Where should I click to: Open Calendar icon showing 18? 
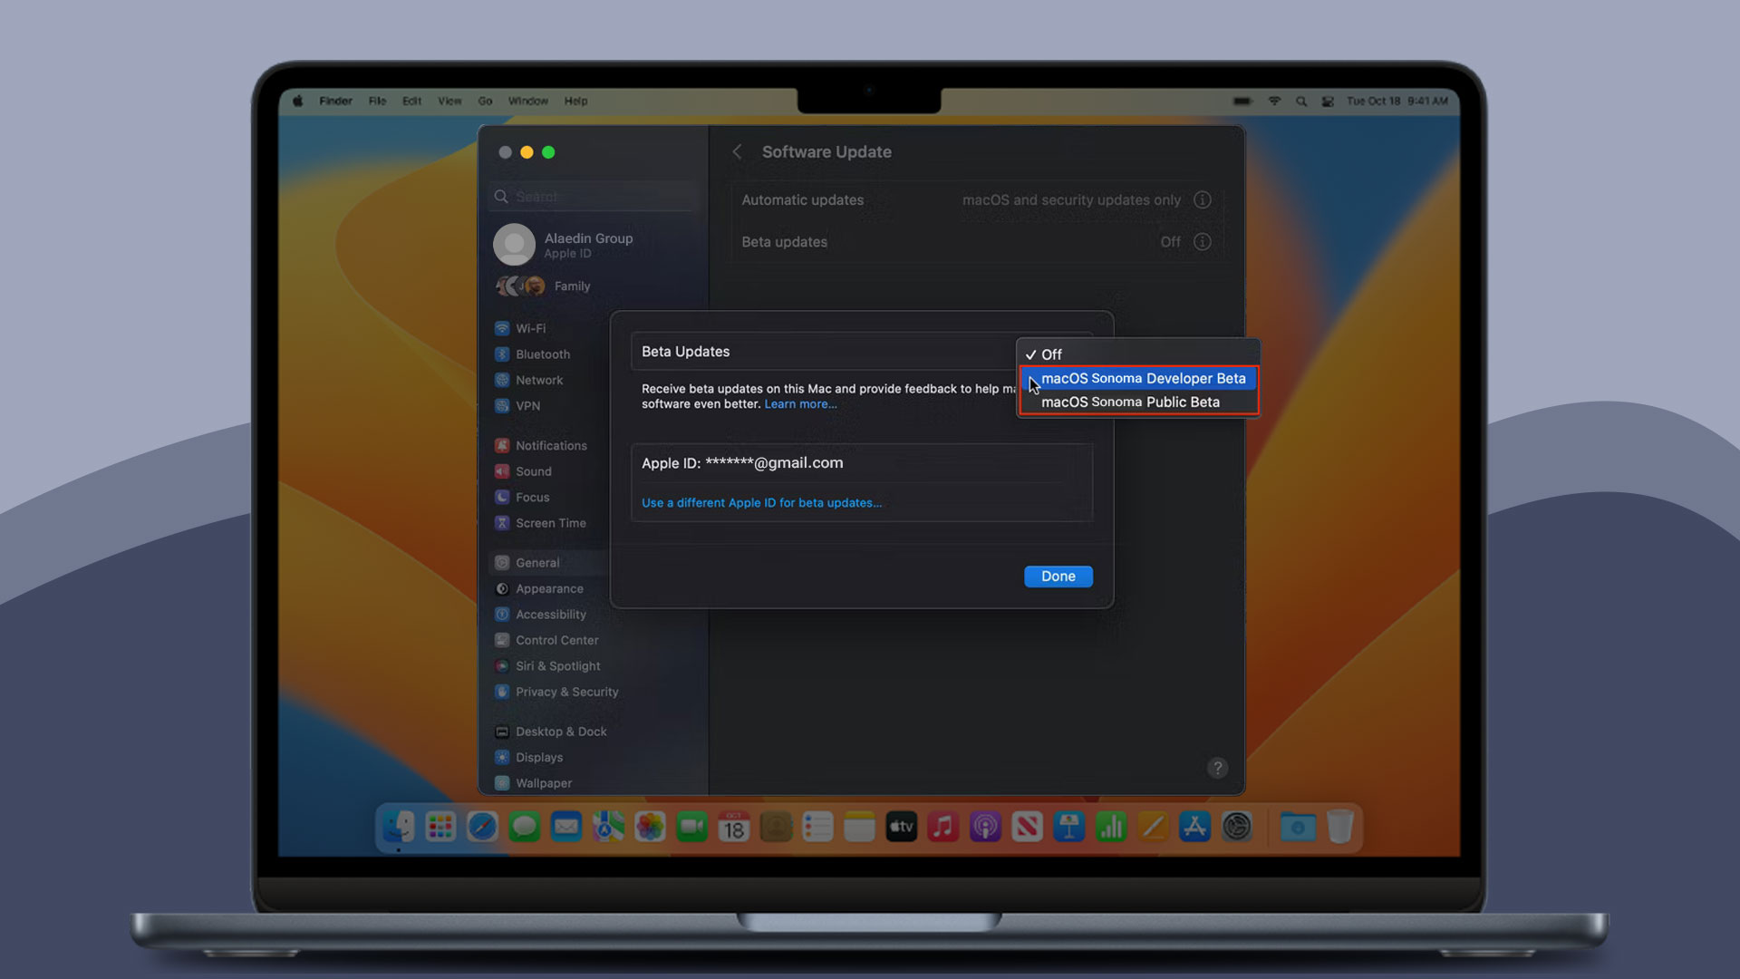(734, 827)
